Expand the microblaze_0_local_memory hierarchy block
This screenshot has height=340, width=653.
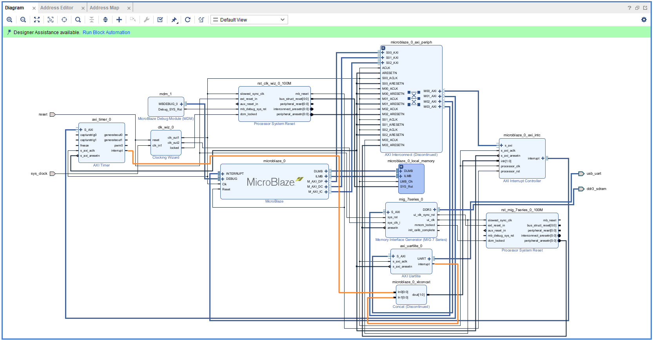pos(401,166)
